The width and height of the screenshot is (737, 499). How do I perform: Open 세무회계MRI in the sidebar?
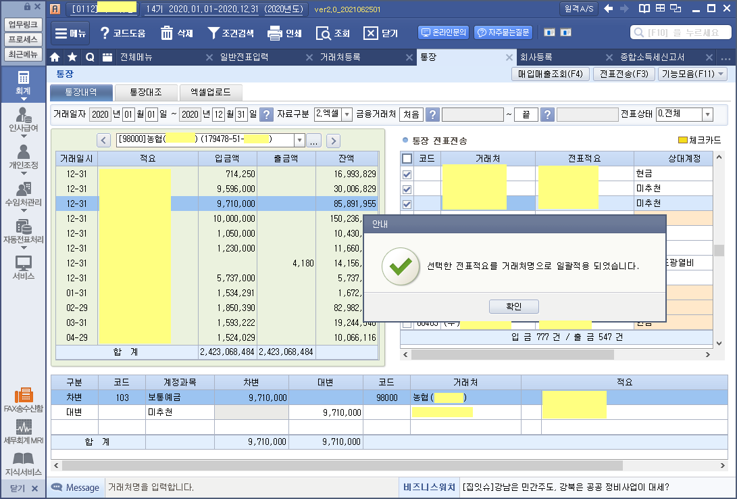23,432
